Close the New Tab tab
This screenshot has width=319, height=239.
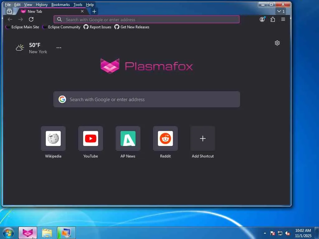(82, 12)
